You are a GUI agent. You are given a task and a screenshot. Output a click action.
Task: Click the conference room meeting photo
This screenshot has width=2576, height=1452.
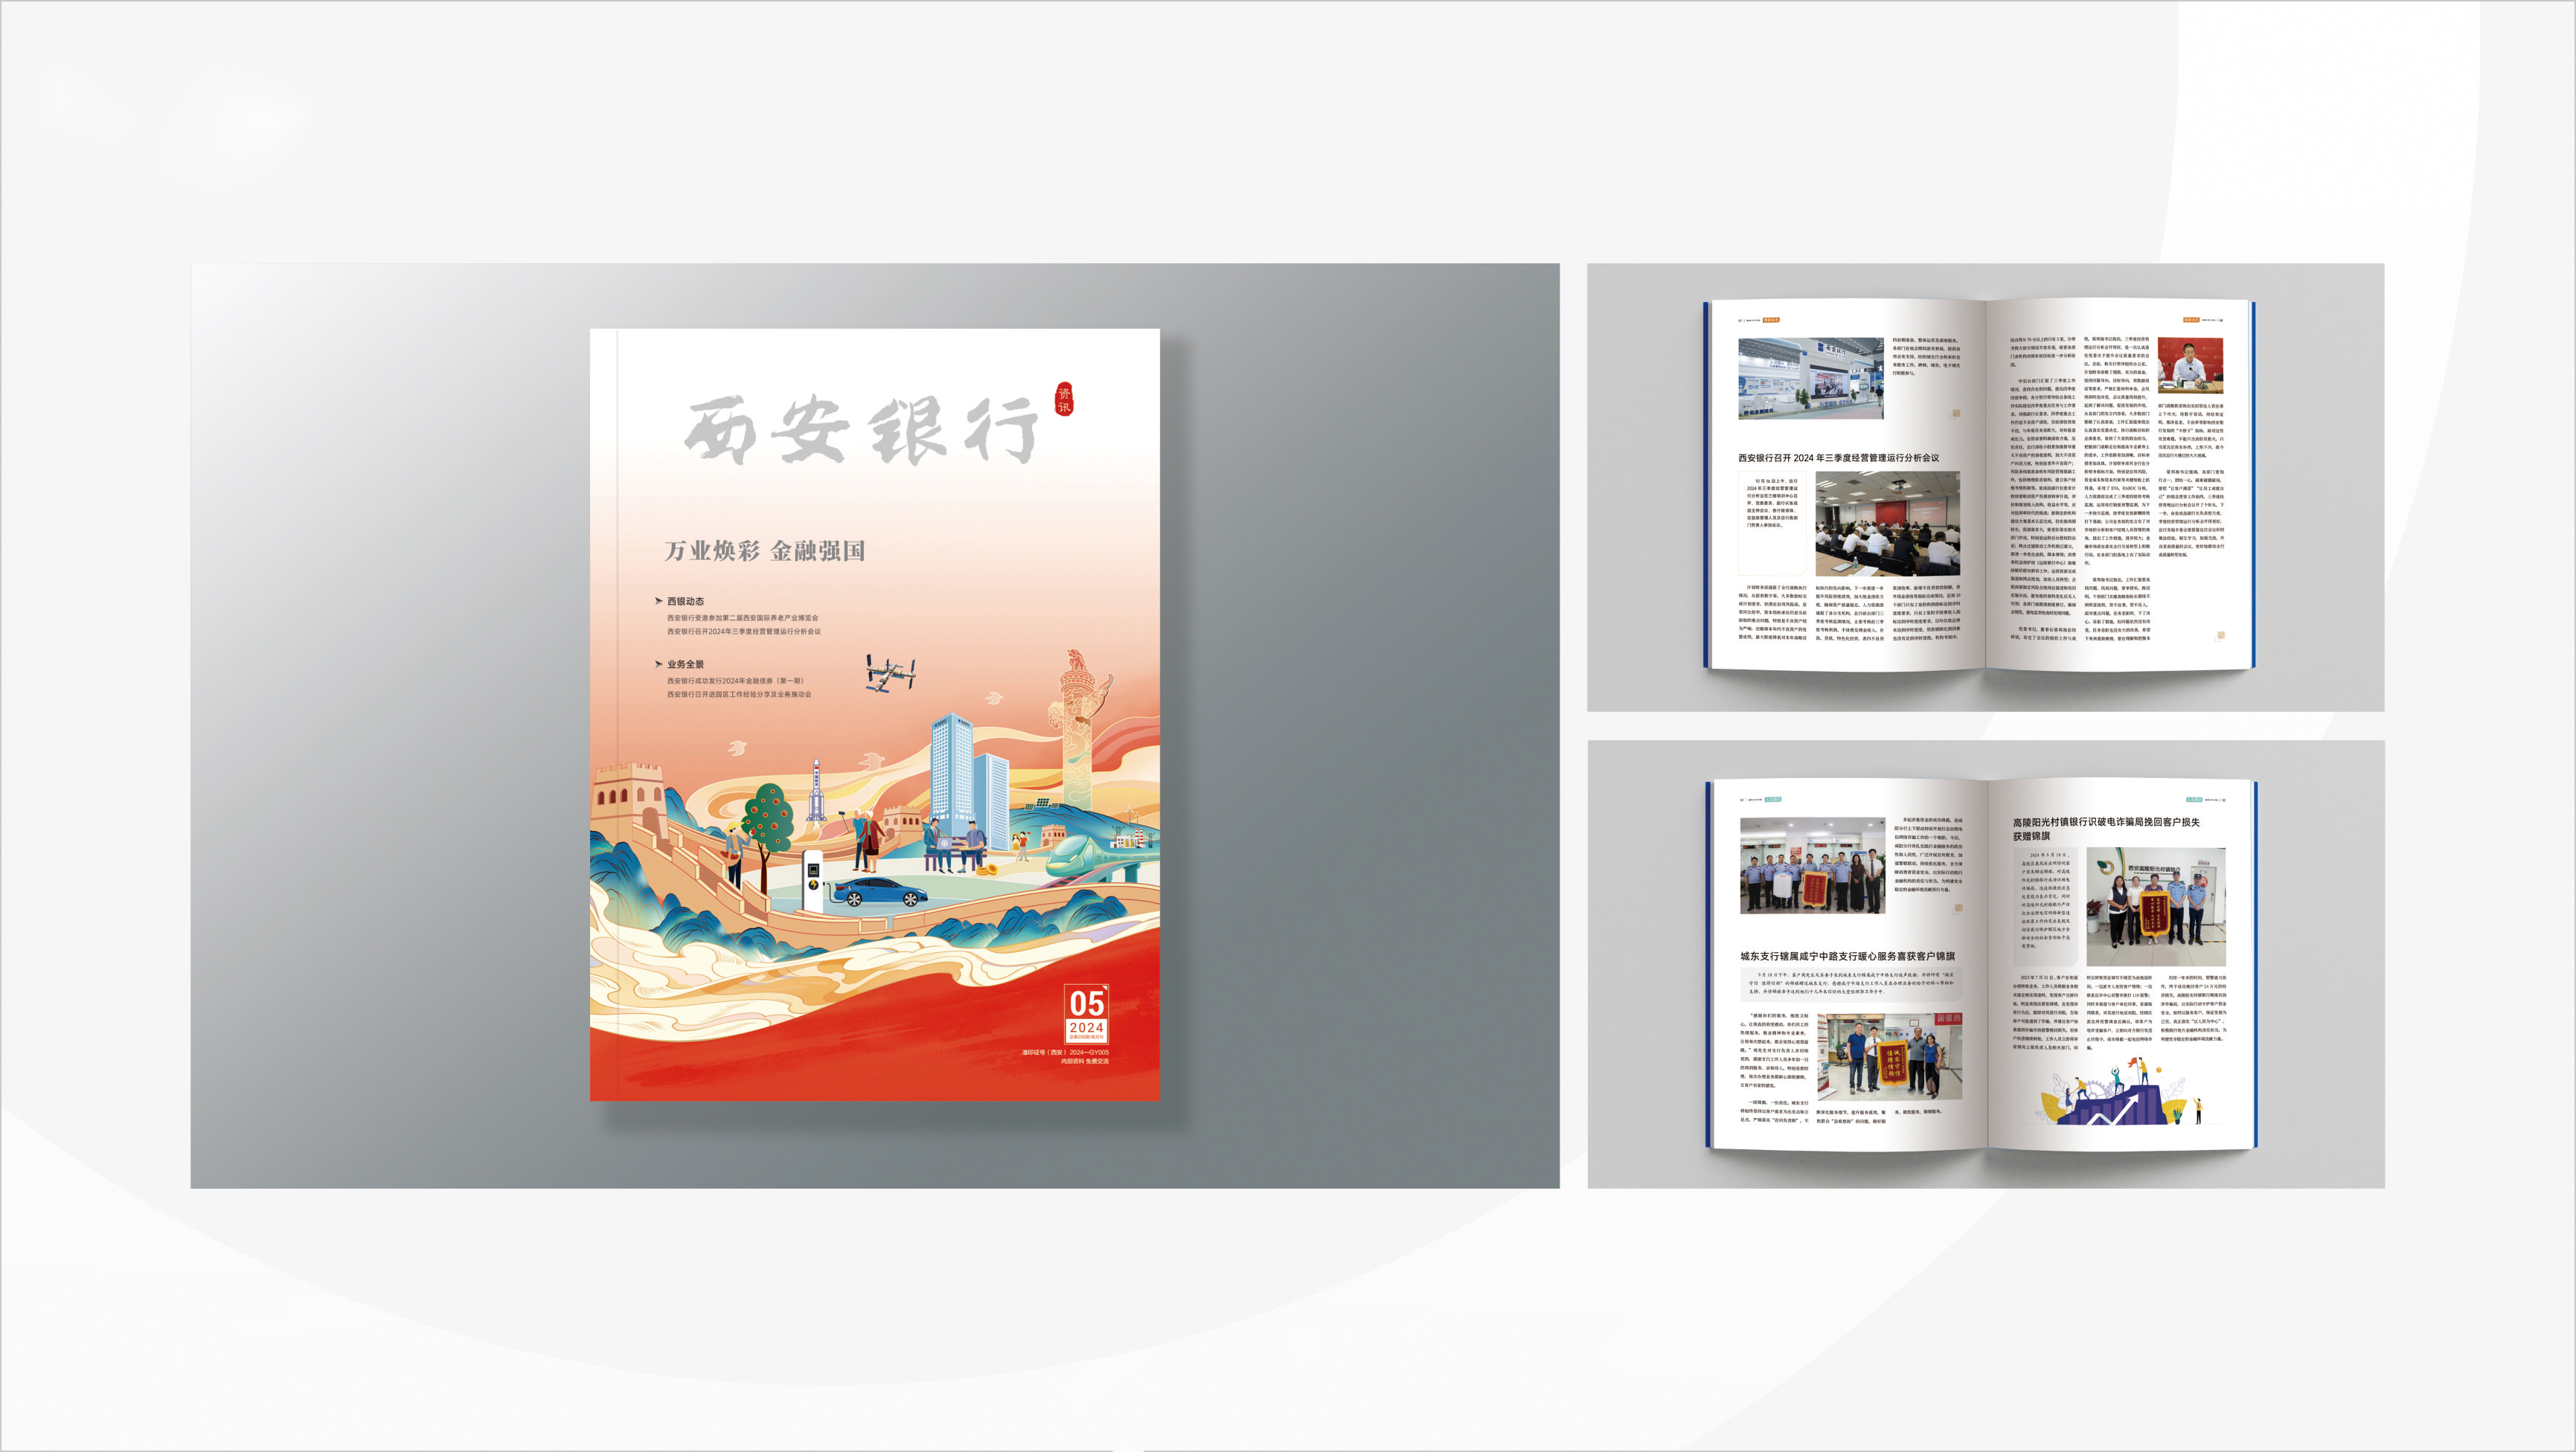(x=1887, y=524)
